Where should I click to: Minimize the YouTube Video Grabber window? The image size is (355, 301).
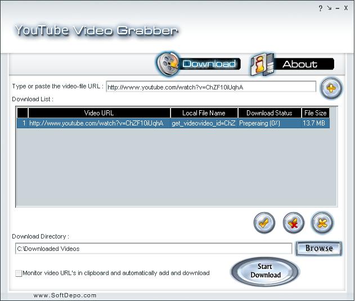338,8
